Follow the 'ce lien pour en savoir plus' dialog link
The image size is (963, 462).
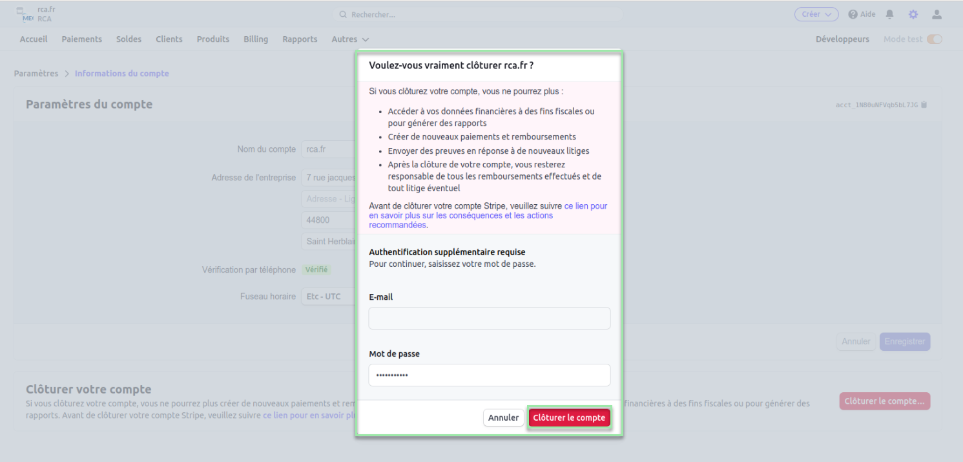(x=488, y=216)
